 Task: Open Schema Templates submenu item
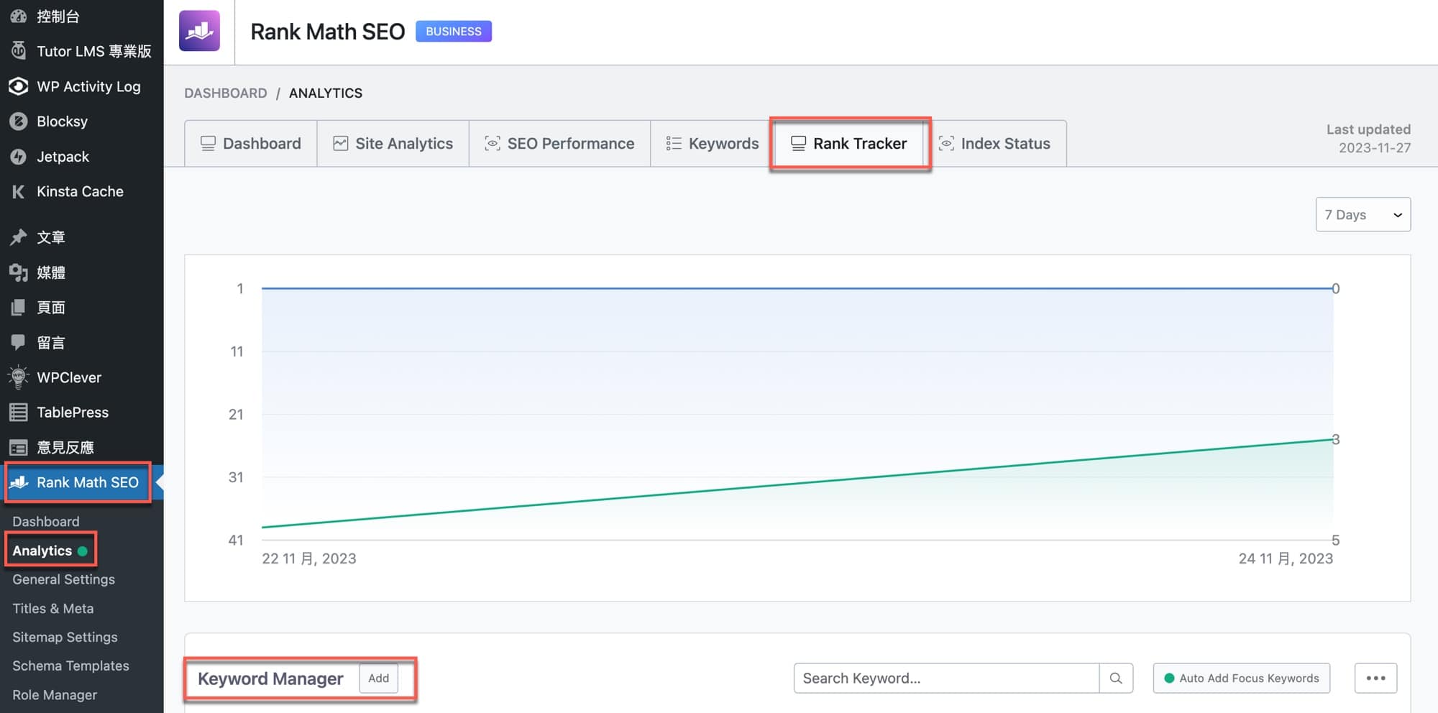[x=70, y=666]
